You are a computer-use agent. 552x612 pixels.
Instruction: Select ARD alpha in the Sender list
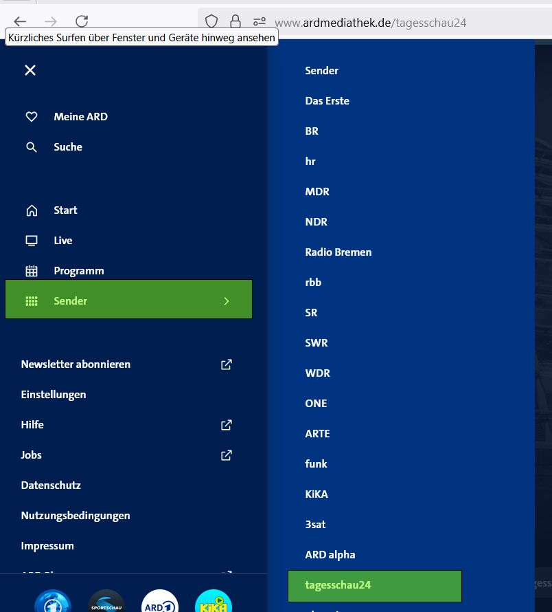click(330, 555)
